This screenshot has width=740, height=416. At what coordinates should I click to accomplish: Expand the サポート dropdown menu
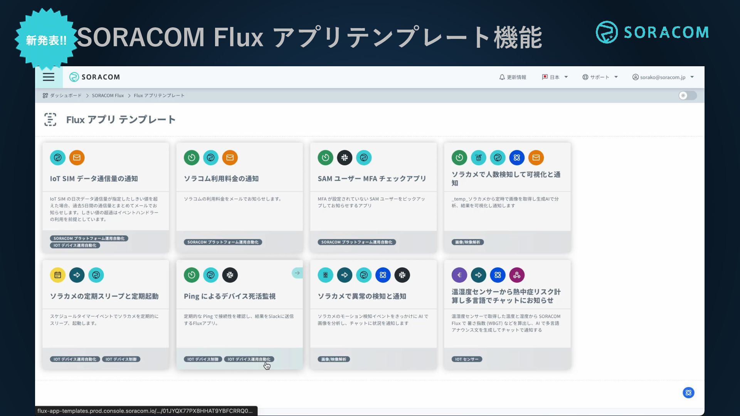click(600, 77)
